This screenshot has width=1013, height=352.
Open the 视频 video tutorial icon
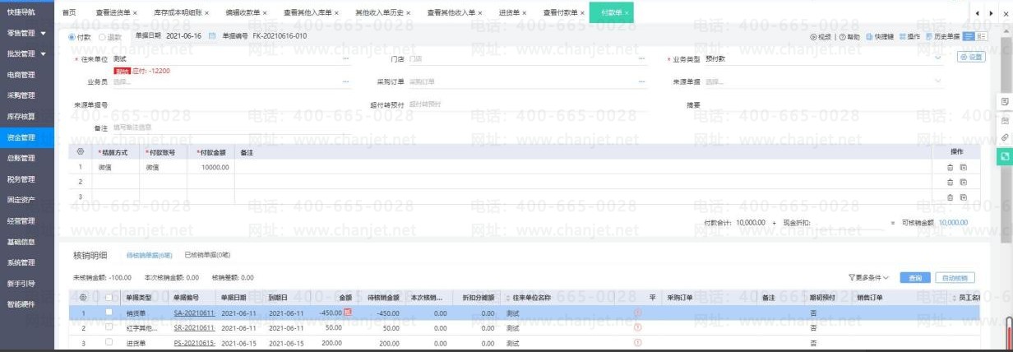pyautogui.click(x=814, y=37)
